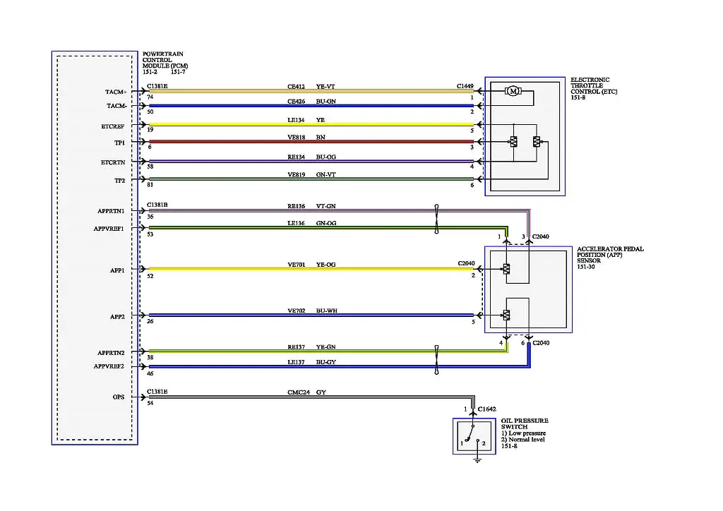Screen dimensions: 723x511
Task: Click circuit code VE819
Action: click(296, 174)
